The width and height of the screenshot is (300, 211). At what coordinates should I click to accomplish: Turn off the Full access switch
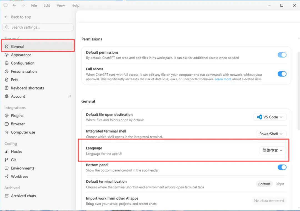282,74
